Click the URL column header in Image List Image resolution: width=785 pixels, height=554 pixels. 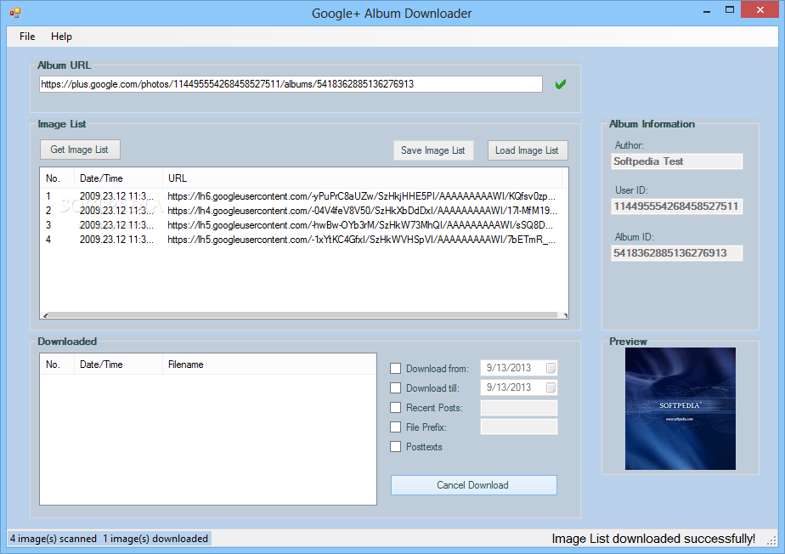[x=362, y=178]
